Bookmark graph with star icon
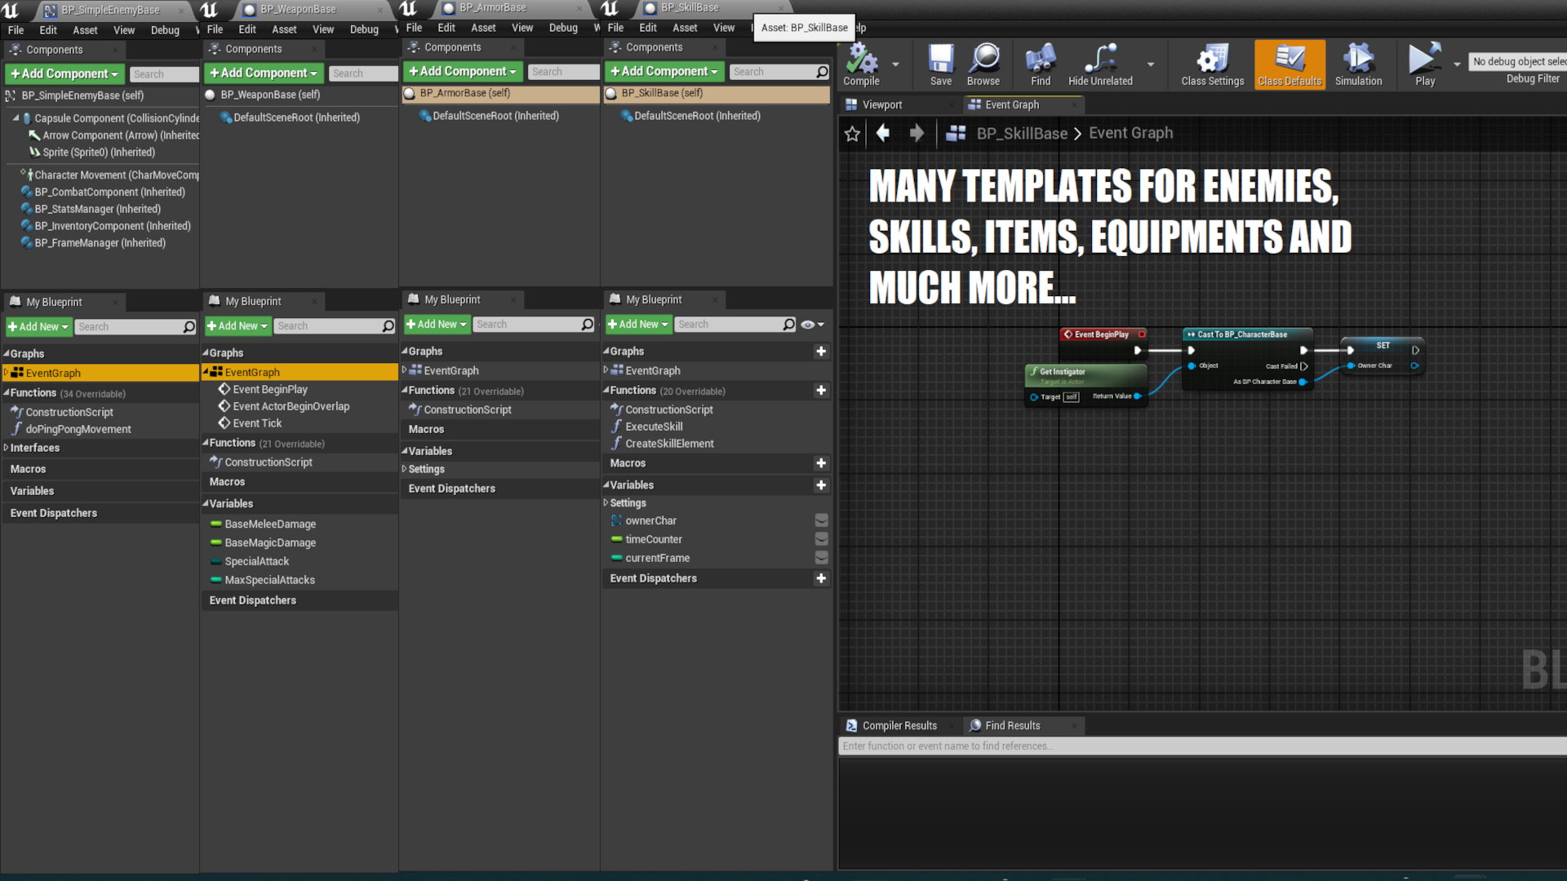 point(852,134)
